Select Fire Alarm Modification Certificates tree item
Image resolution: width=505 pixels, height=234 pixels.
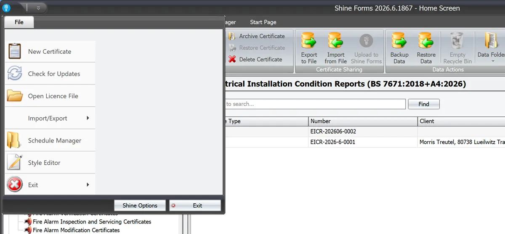click(76, 230)
